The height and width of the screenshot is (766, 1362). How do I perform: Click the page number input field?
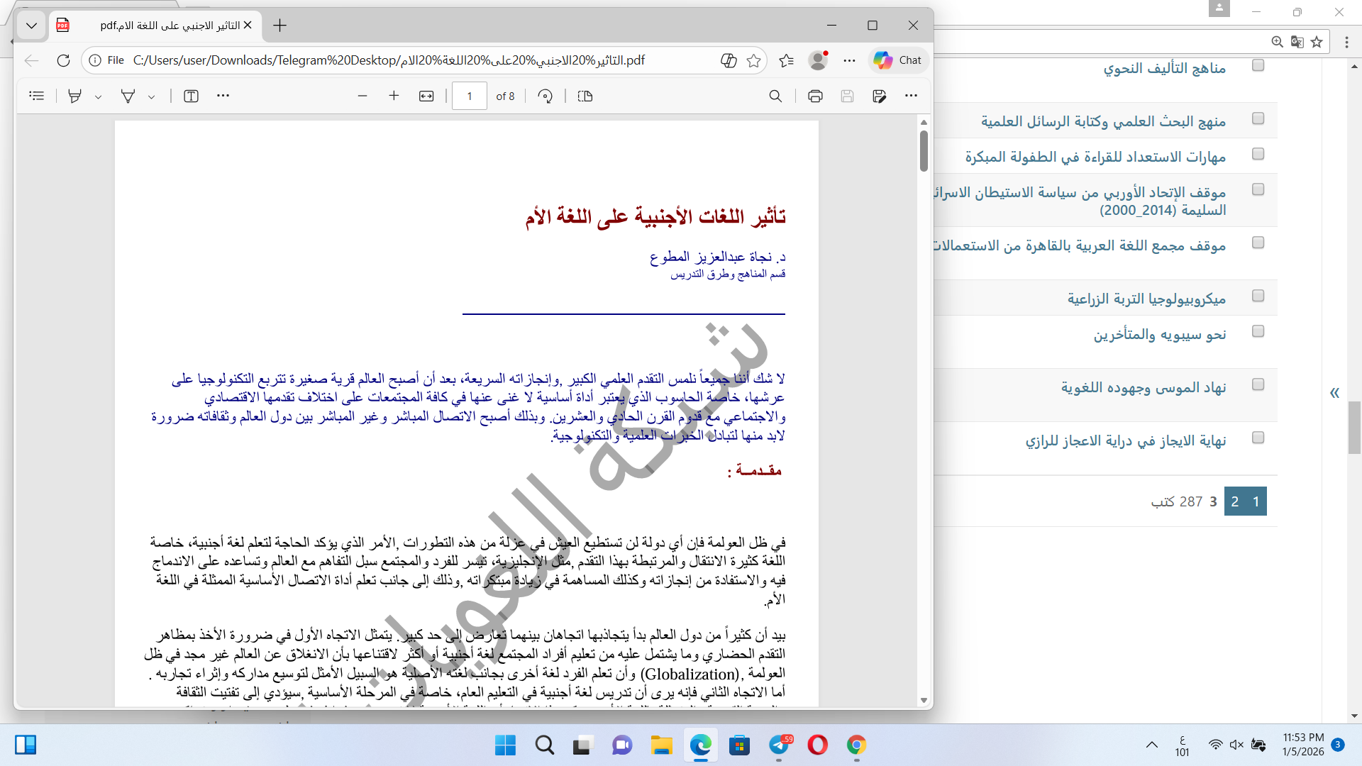(470, 96)
